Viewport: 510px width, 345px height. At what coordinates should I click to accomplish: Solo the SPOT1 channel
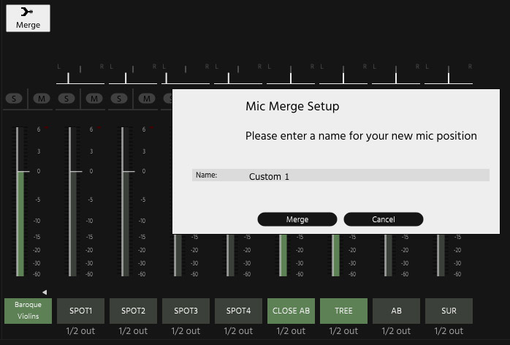pos(66,98)
